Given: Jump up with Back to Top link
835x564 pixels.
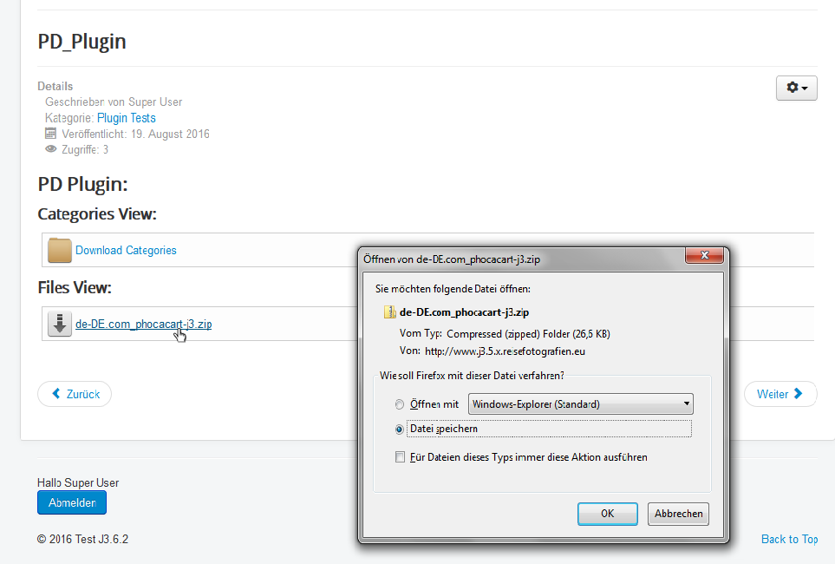Looking at the screenshot, I should coord(789,539).
